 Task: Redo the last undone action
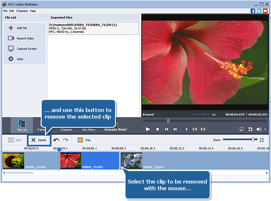pos(65,140)
